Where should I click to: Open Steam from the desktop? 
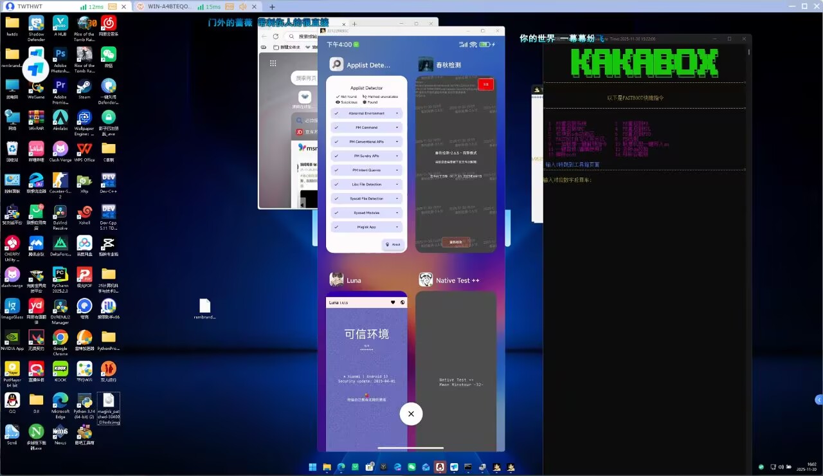[84, 86]
